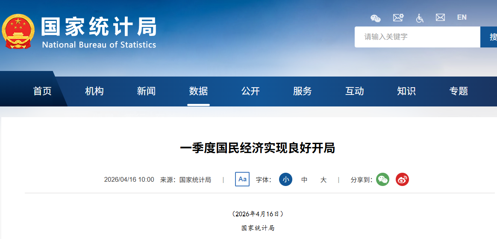
Task: Share article to WeChat green icon
Action: pos(382,180)
